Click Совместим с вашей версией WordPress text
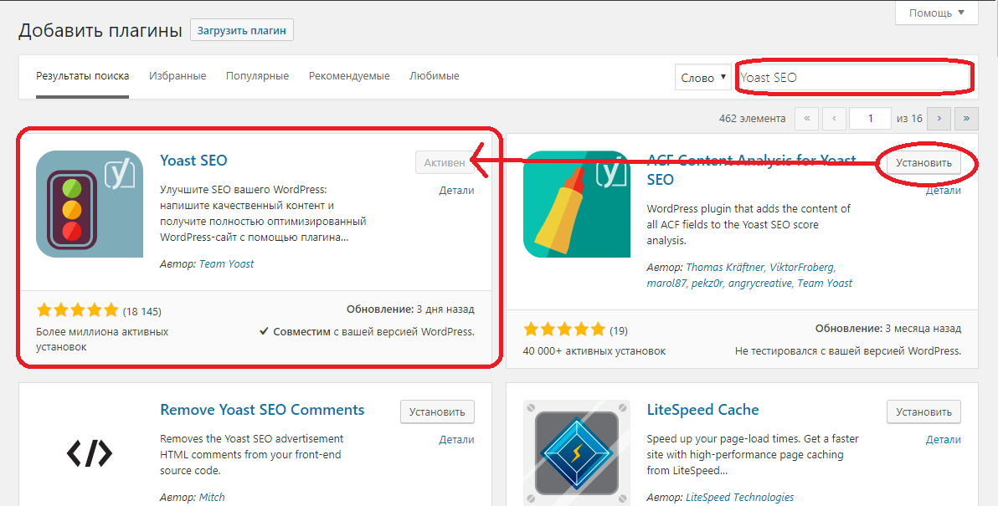 (368, 332)
